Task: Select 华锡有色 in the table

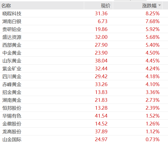Action: click(12, 116)
